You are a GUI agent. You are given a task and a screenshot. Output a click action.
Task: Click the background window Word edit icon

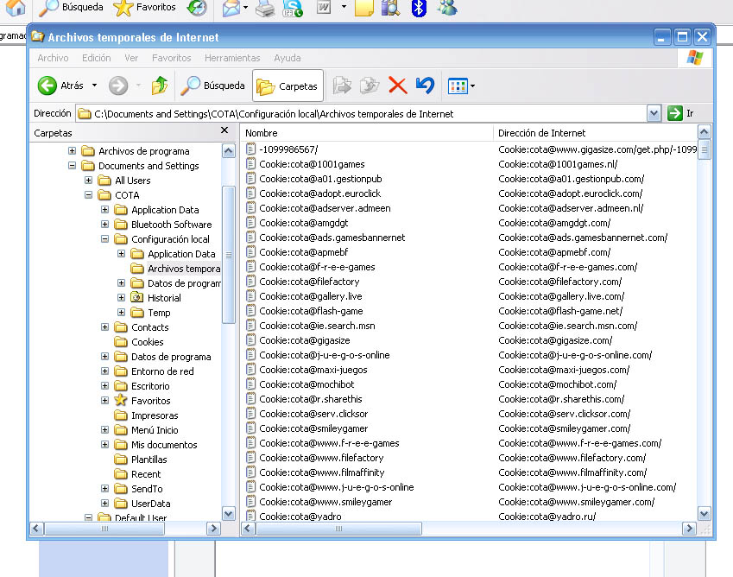point(324,7)
